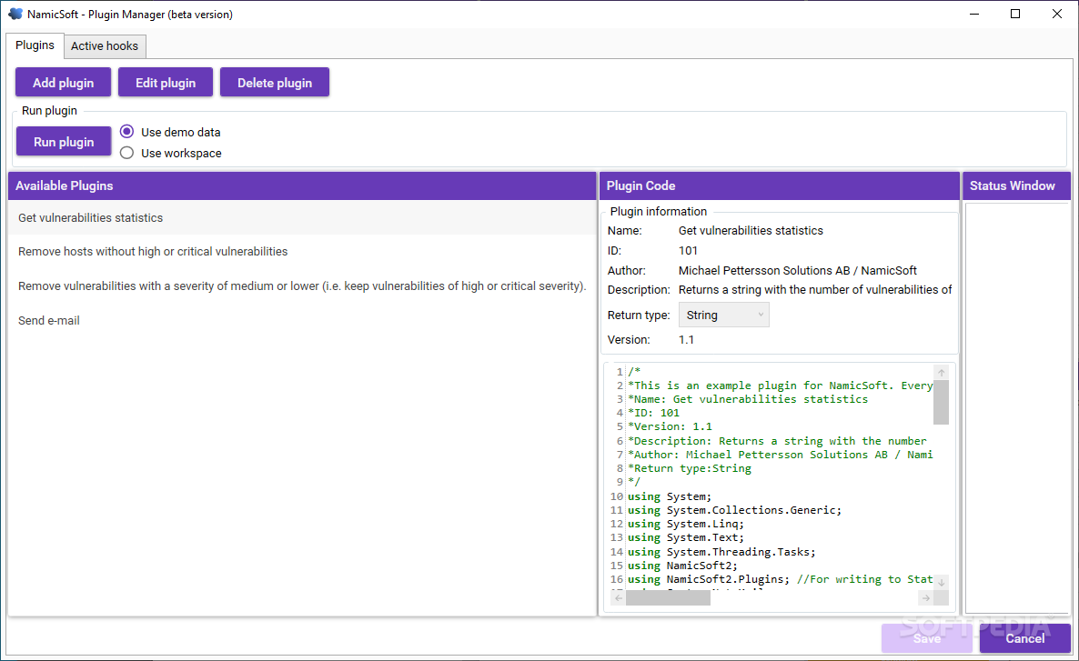
Task: Select Remove hosts without high or critical vulnerabilities
Action: pos(302,252)
